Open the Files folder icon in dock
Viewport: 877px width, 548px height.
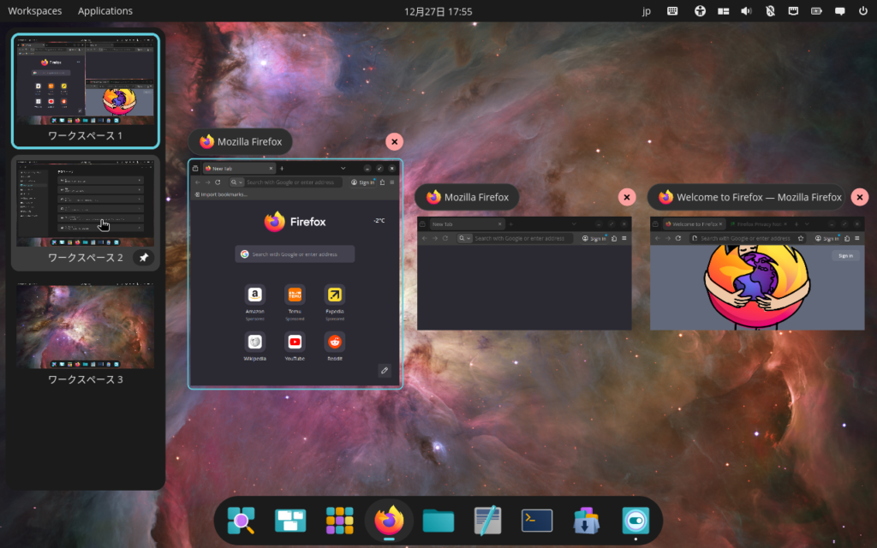438,521
